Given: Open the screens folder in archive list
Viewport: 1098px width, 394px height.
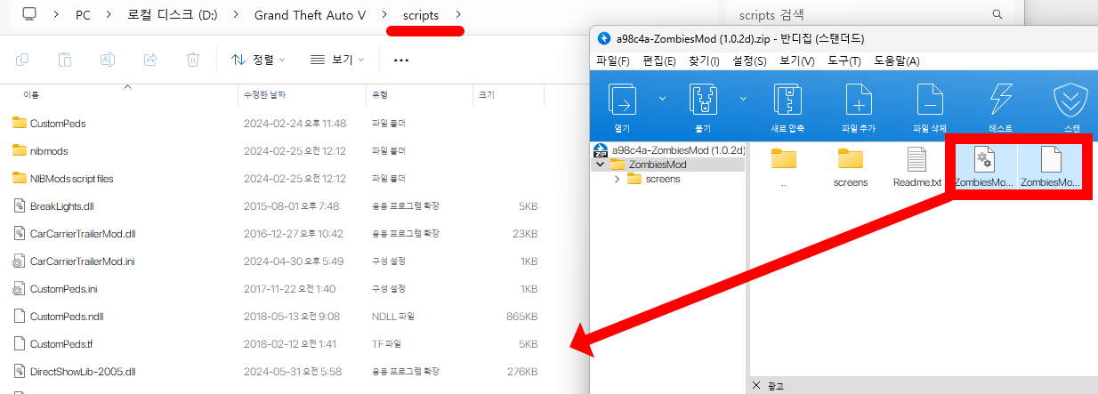Looking at the screenshot, I should (850, 166).
